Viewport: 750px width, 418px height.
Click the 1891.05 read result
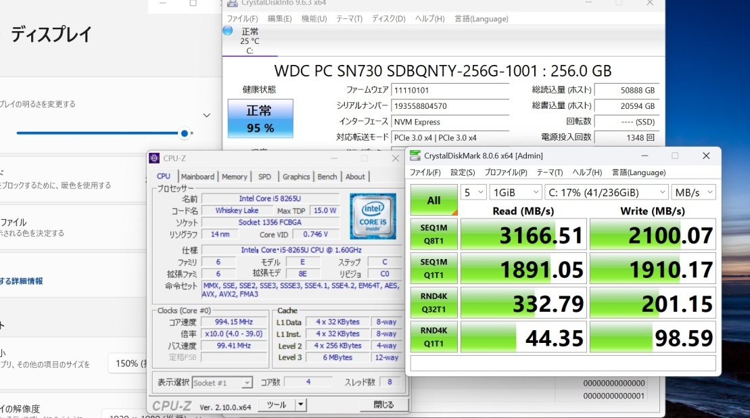coord(523,269)
